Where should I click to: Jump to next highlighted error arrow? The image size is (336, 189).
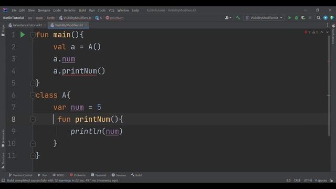[327, 32]
